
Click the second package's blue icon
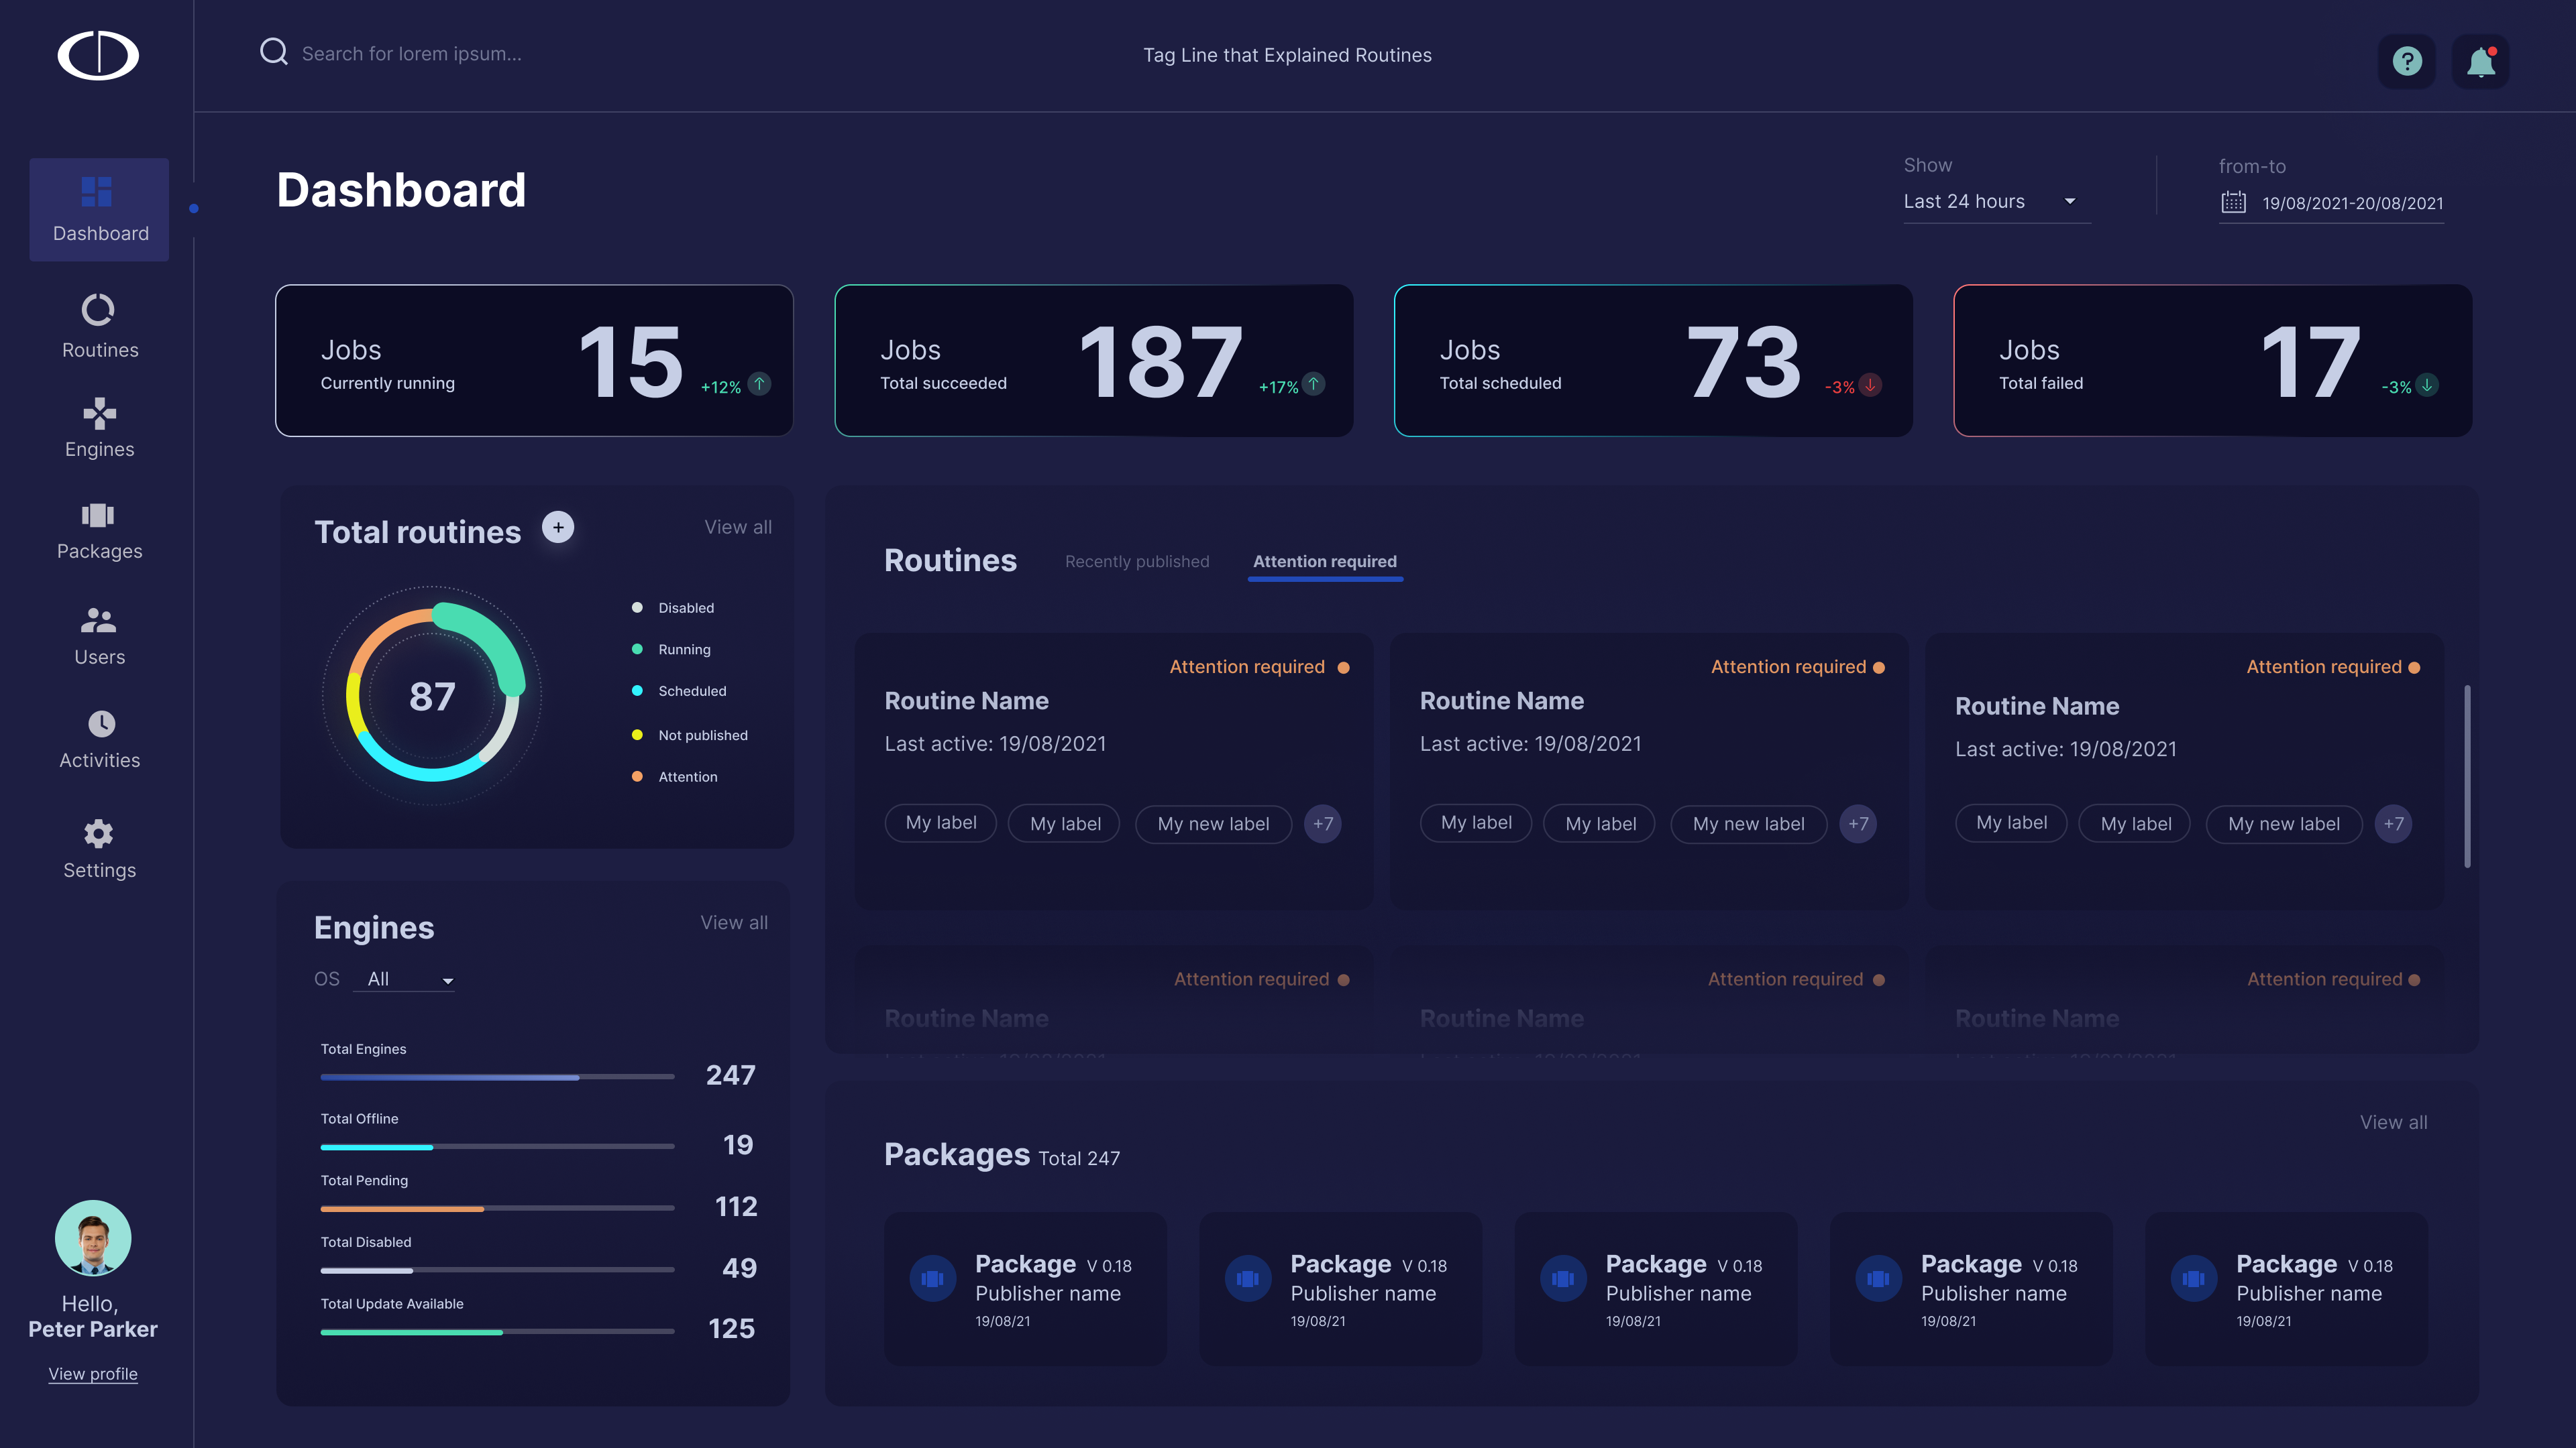click(1247, 1278)
